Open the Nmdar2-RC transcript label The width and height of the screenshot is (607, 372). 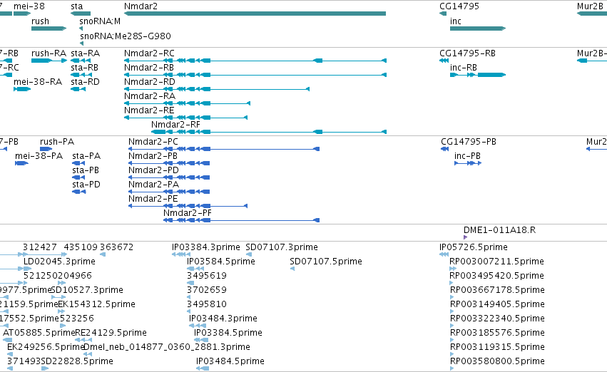pos(149,53)
